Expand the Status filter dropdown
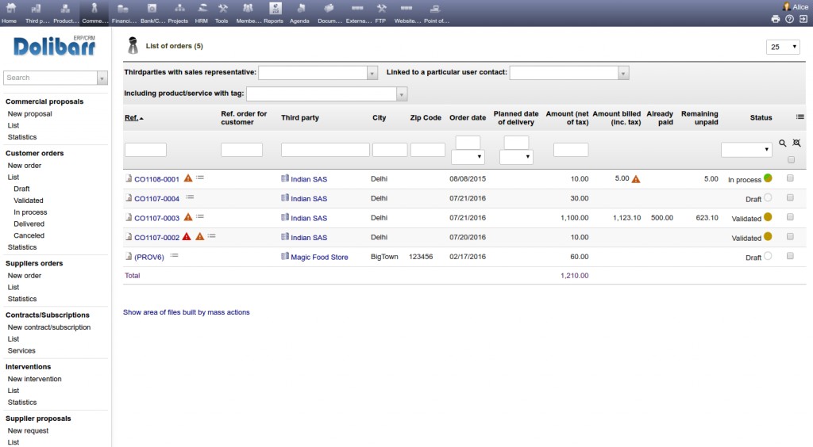The height and width of the screenshot is (447, 813). tap(746, 149)
